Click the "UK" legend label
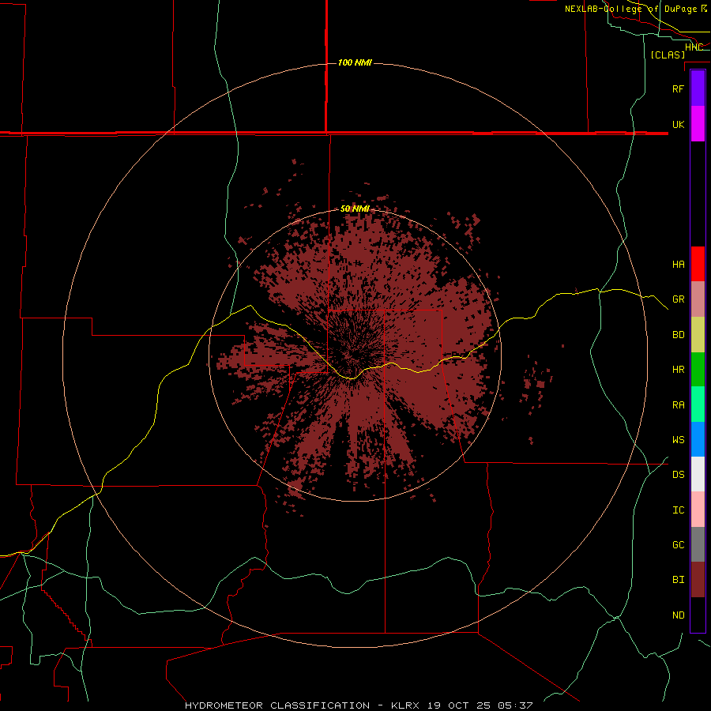This screenshot has width=711, height=711. tap(678, 124)
